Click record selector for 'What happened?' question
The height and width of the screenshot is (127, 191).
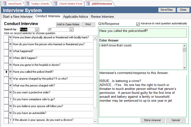(6, 51)
